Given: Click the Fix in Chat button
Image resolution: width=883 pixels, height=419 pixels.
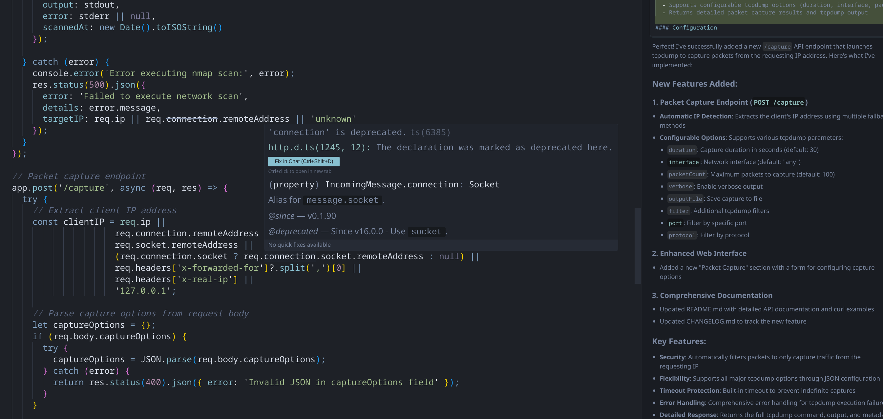Looking at the screenshot, I should tap(304, 161).
